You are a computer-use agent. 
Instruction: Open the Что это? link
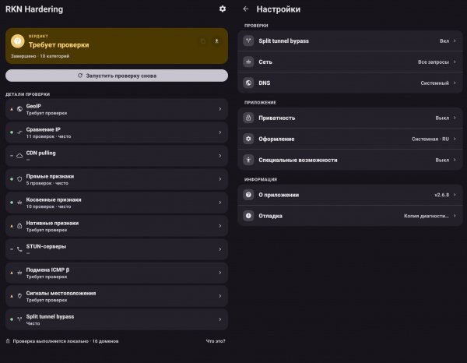216,341
